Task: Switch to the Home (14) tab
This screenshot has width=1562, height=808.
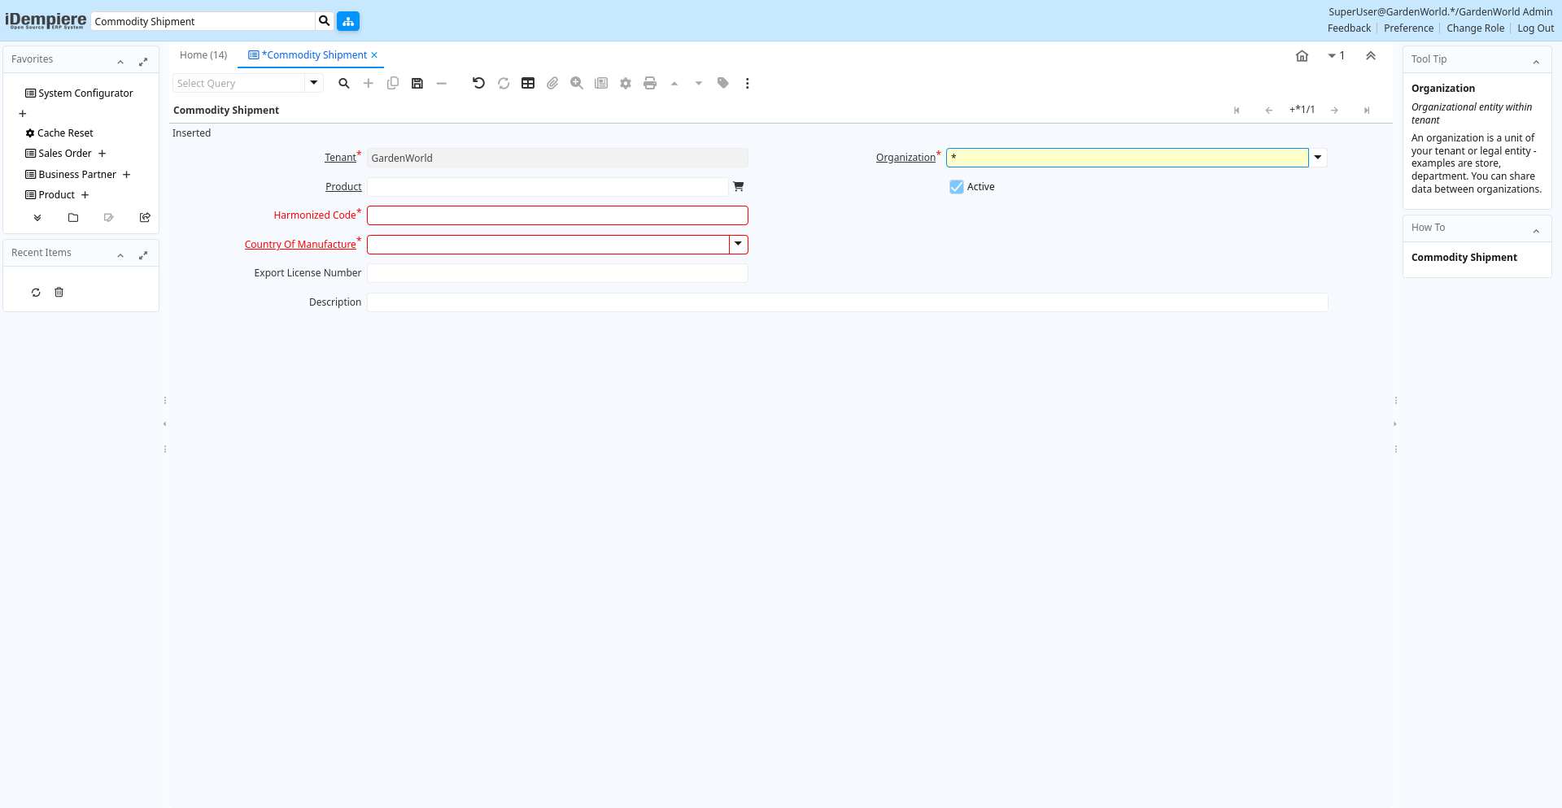Action: (x=203, y=55)
